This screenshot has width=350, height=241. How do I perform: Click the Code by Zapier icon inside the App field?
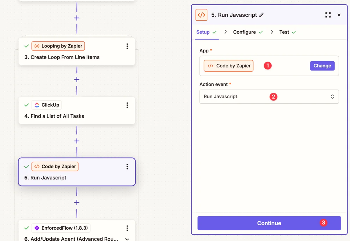tap(211, 66)
